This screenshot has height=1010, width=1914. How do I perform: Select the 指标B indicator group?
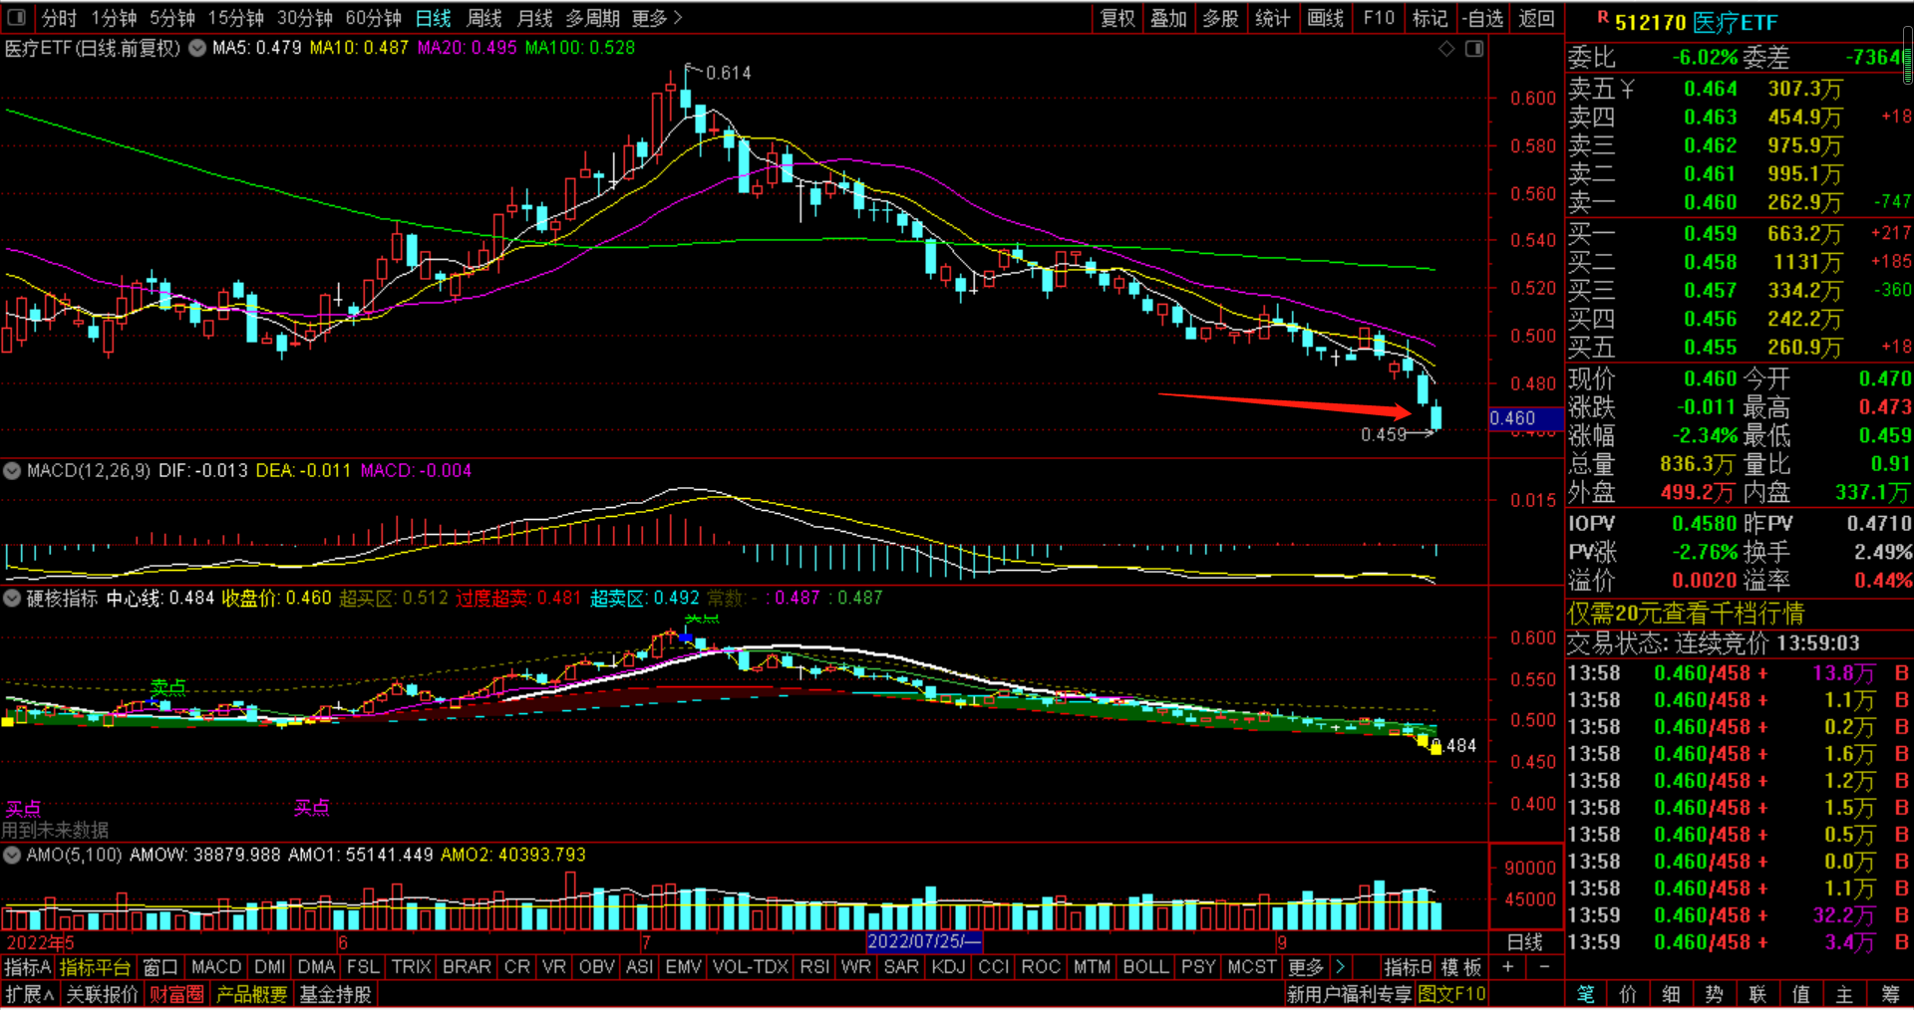point(1408,967)
